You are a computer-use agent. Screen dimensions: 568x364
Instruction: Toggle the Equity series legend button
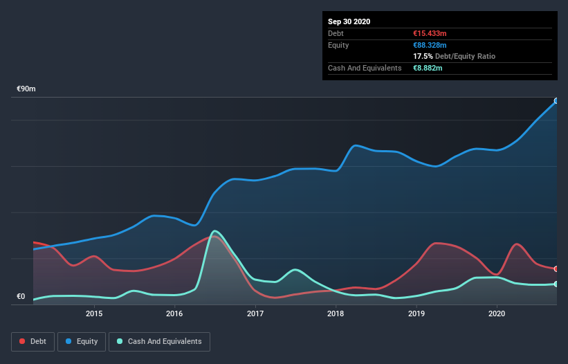tap(82, 342)
